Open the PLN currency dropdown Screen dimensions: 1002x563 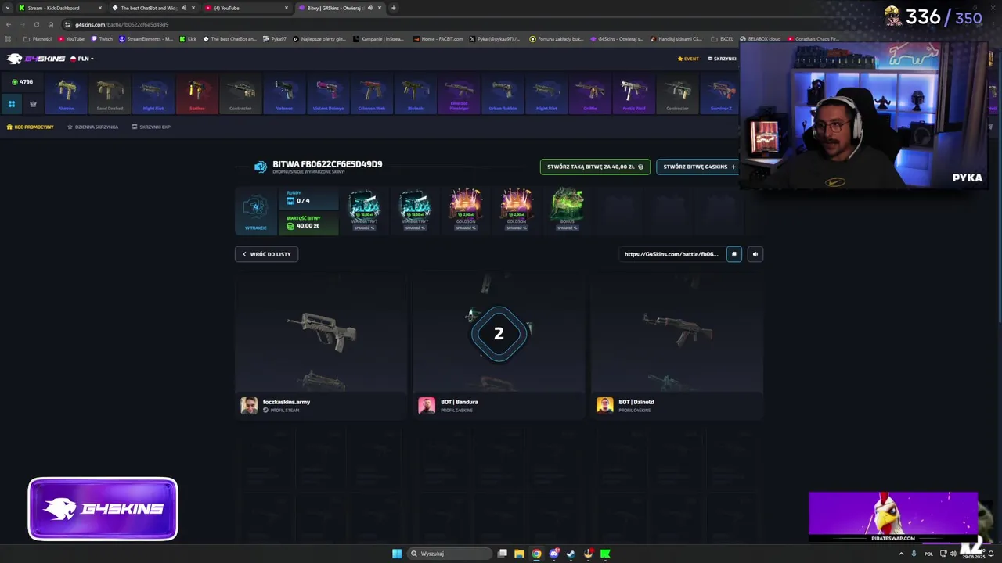(x=82, y=59)
